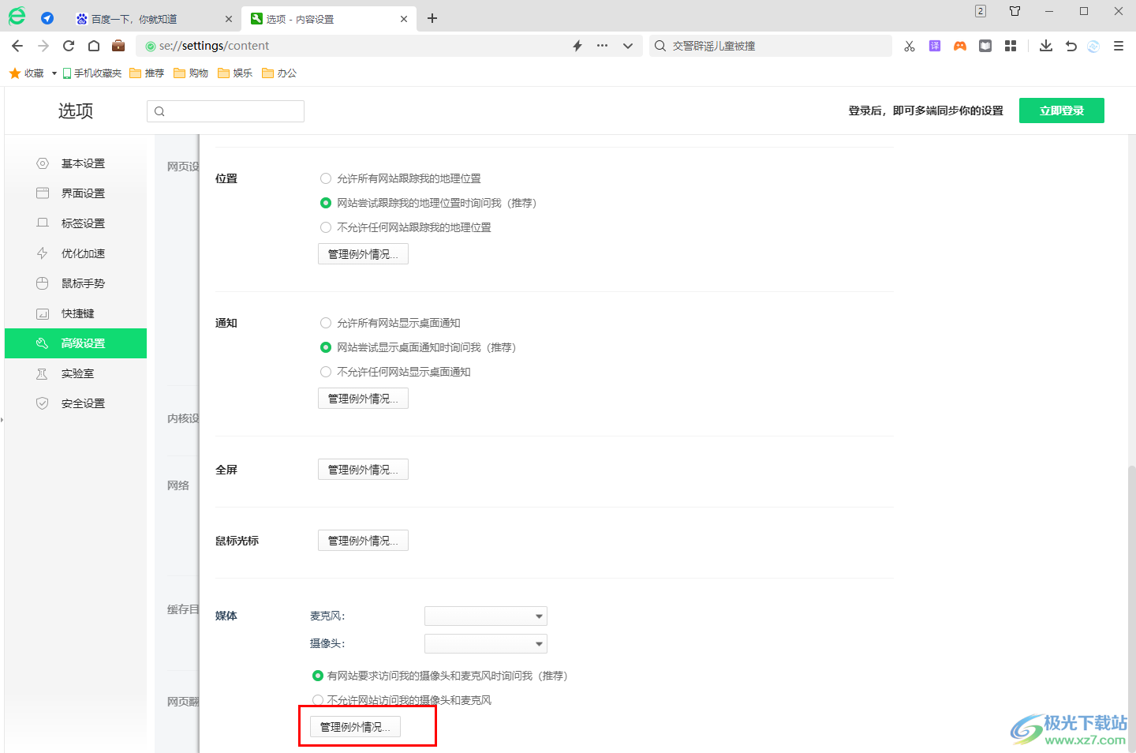
Task: Open 界面设置 in the sidebar
Action: (76, 193)
